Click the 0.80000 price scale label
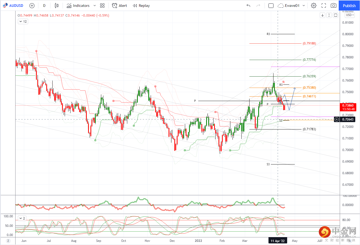This screenshot has height=245, width=360. pos(348,34)
